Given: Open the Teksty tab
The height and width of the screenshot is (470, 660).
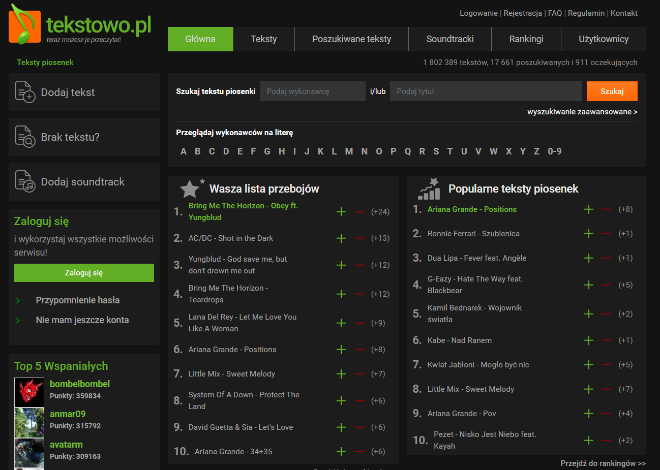Looking at the screenshot, I should 264,39.
